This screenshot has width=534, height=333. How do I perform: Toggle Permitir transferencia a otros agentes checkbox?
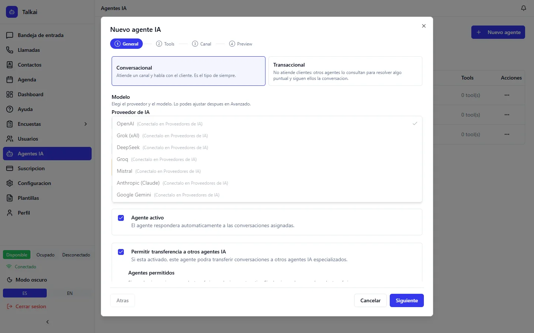(121, 252)
